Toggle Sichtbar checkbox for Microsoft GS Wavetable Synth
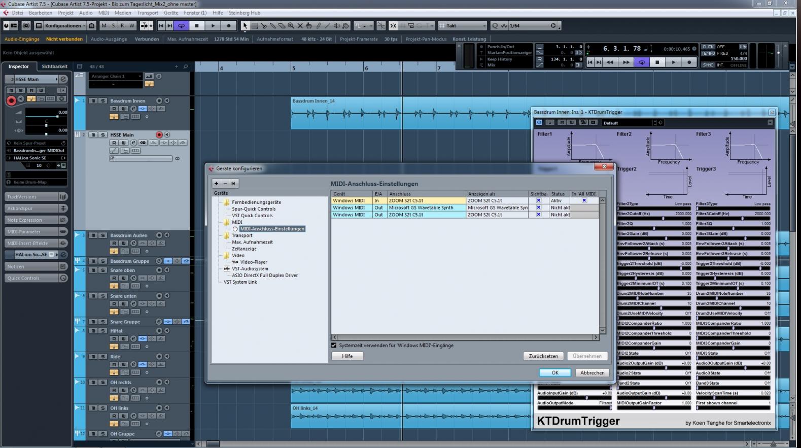The width and height of the screenshot is (801, 448). click(539, 208)
